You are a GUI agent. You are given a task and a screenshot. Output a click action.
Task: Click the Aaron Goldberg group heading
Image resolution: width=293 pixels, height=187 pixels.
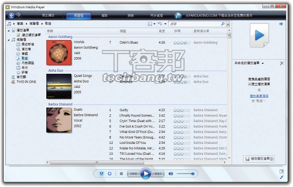(60, 37)
